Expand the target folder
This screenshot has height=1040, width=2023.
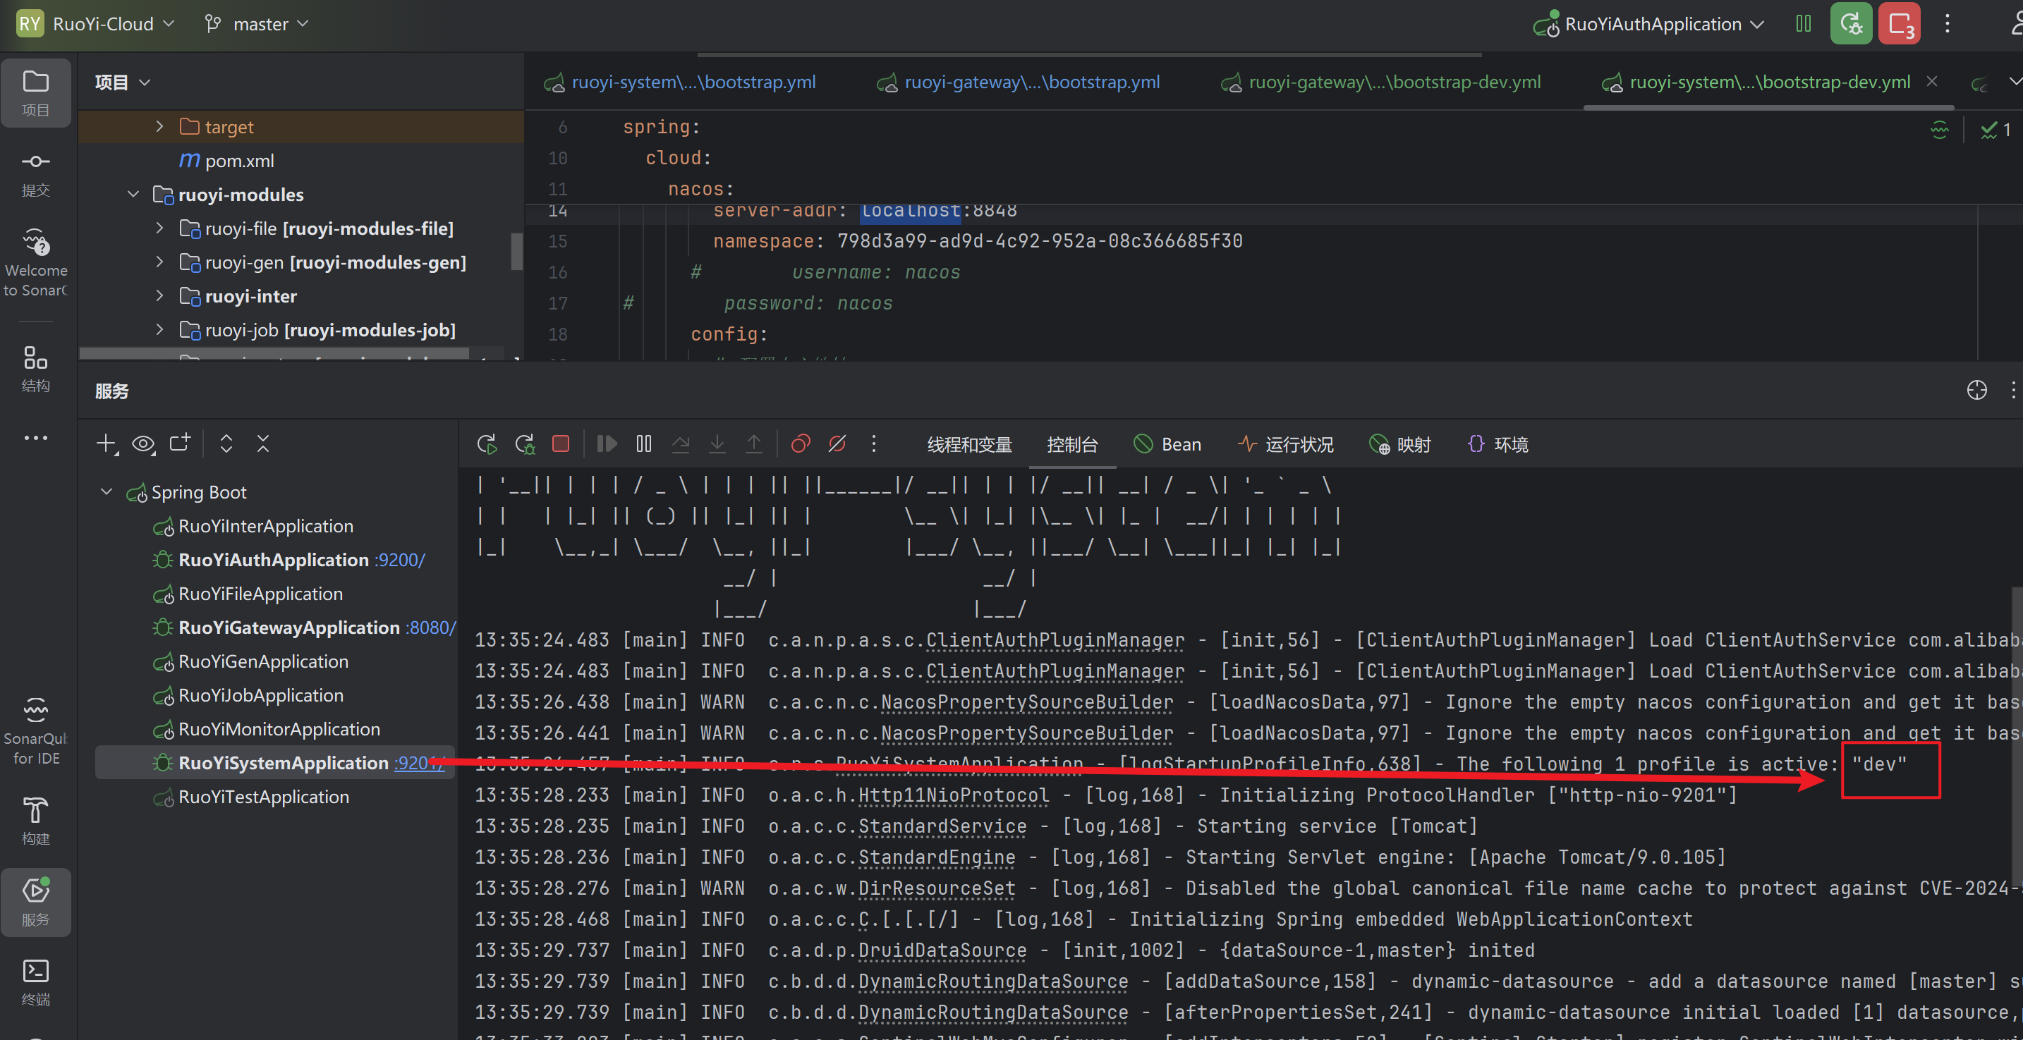160,126
